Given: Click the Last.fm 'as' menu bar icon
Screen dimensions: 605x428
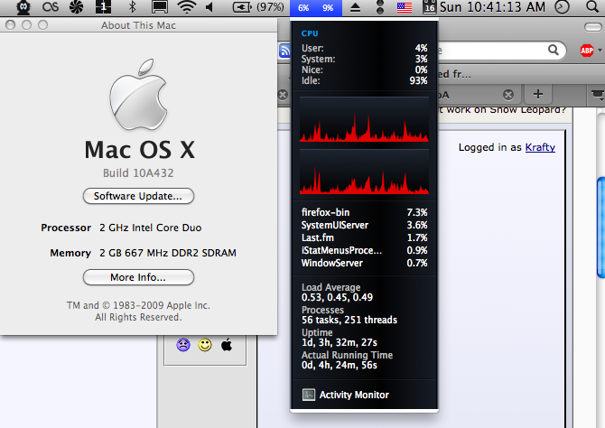Looking at the screenshot, I should pyautogui.click(x=51, y=7).
